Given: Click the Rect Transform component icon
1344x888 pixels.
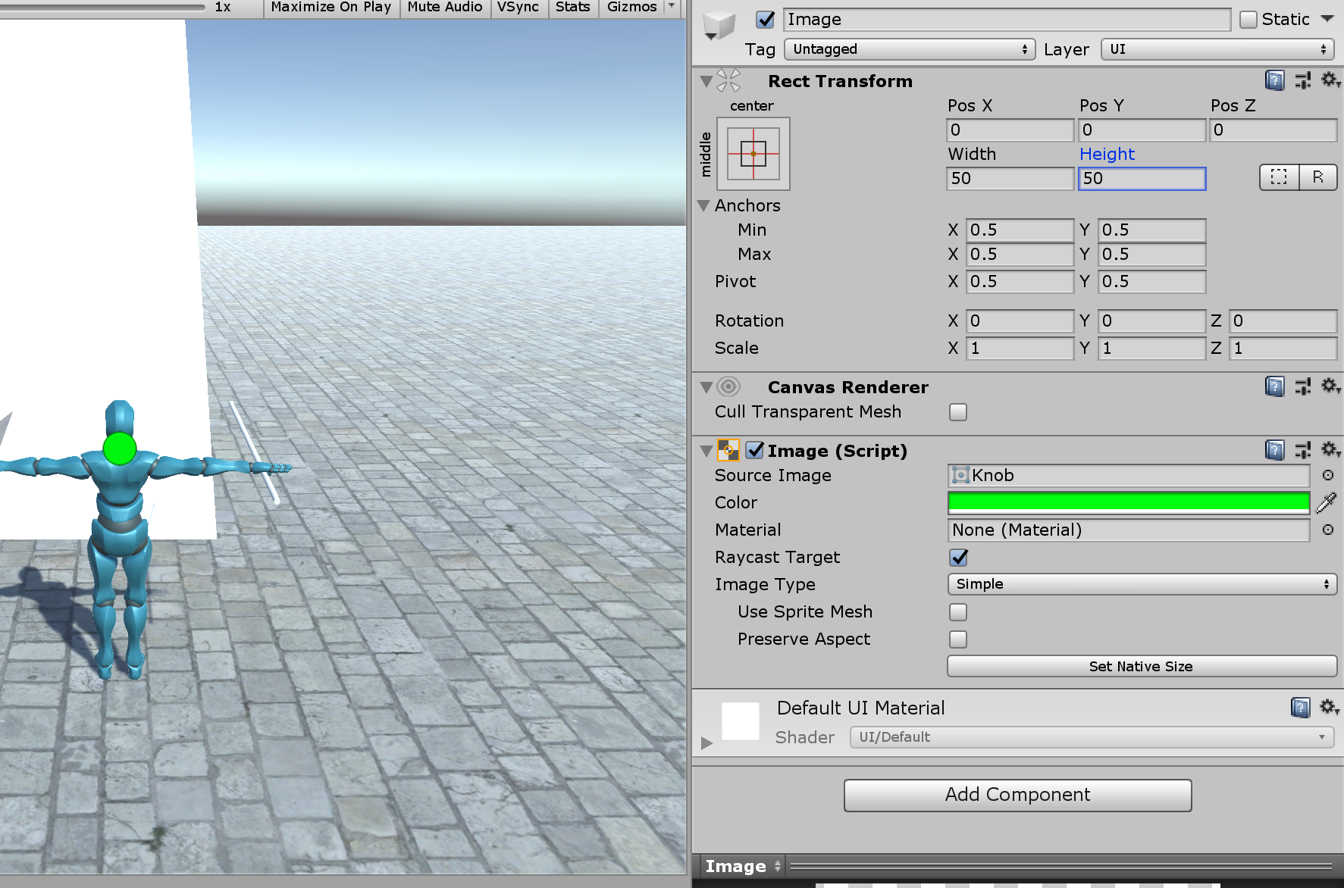Looking at the screenshot, I should pyautogui.click(x=728, y=80).
